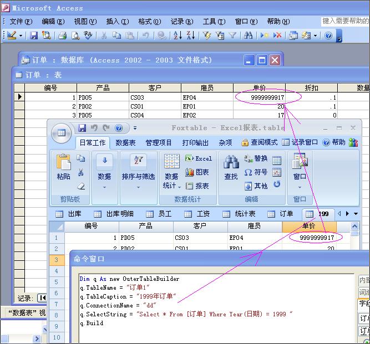Select the 出库明细 table tab
This screenshot has height=344, width=370.
(114, 214)
